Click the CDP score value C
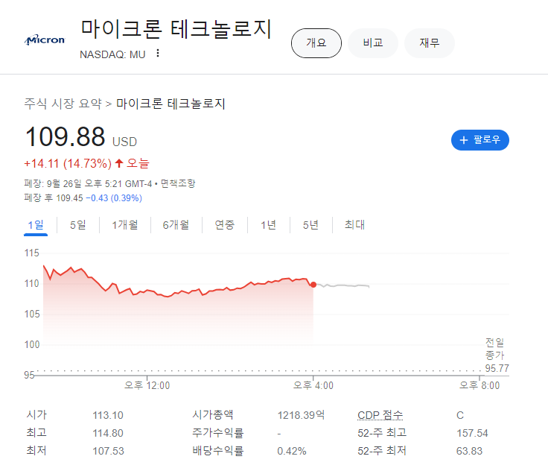The image size is (548, 468). coord(460,415)
